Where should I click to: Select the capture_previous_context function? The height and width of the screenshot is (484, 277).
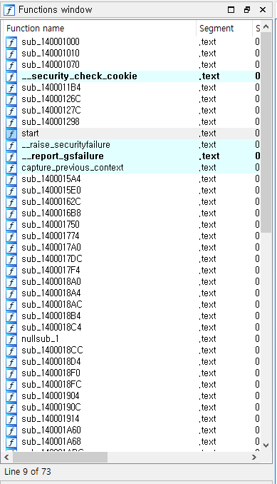[73, 168]
